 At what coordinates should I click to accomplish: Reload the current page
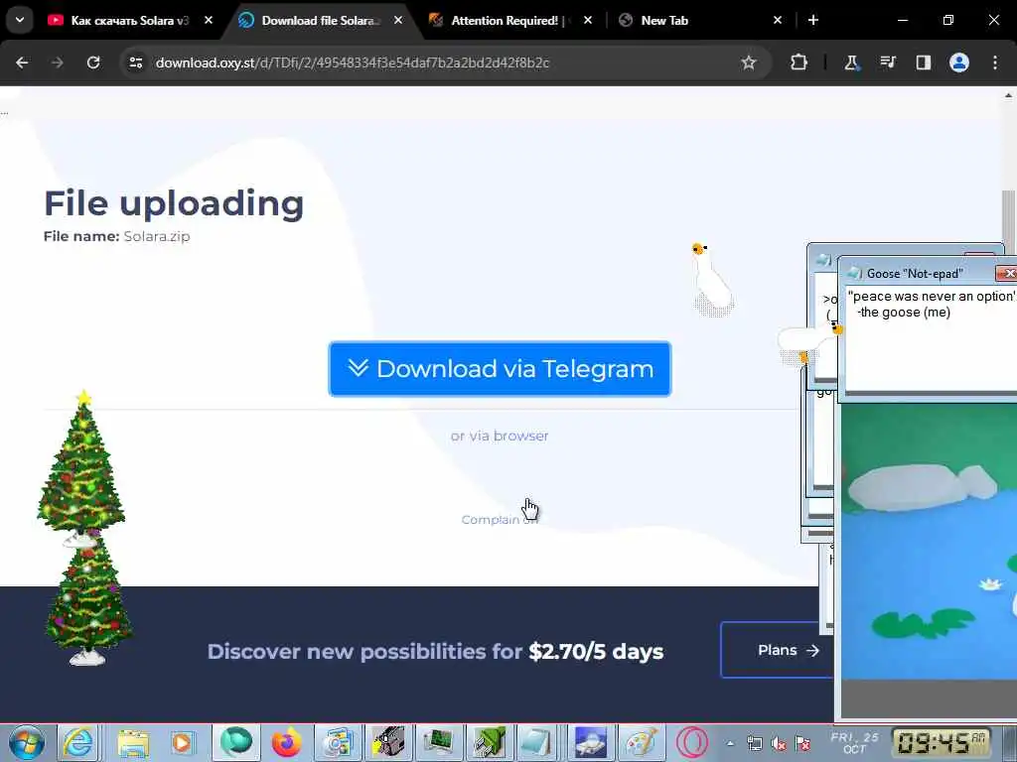93,63
